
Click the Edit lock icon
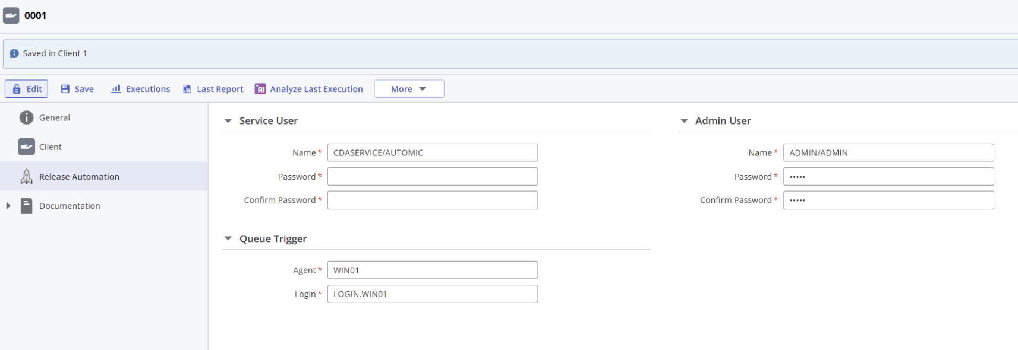pos(17,89)
